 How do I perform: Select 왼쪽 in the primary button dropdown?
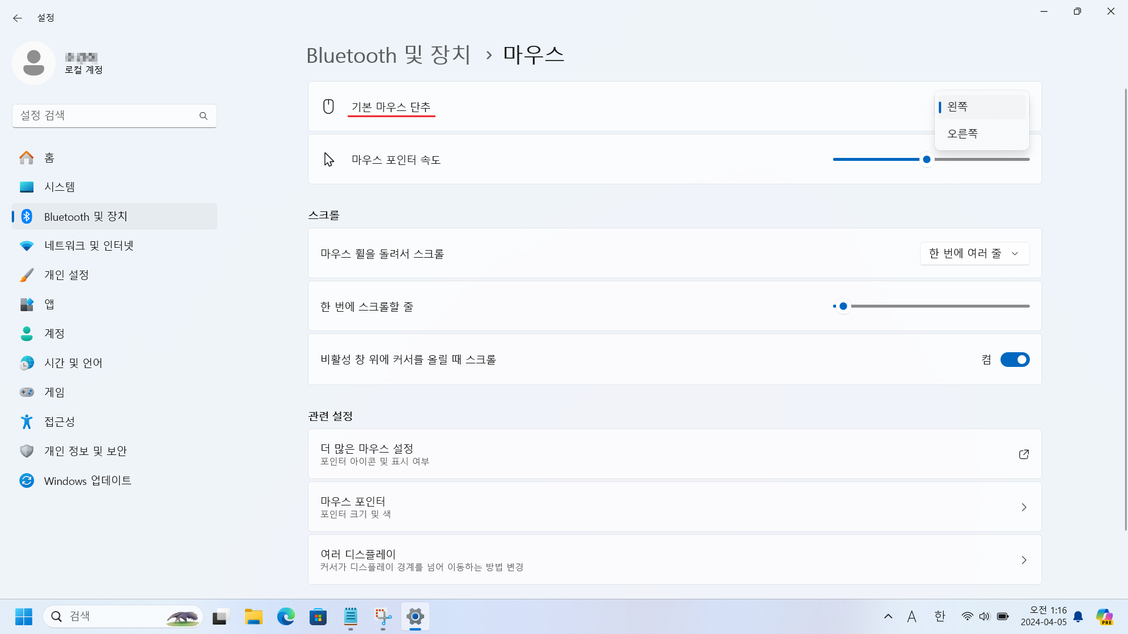click(981, 107)
